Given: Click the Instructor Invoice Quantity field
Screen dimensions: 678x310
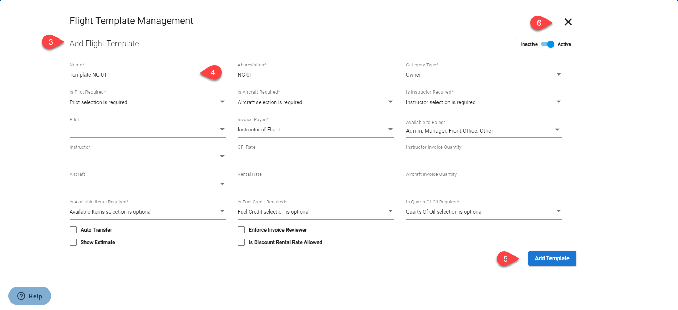Looking at the screenshot, I should pos(483,157).
